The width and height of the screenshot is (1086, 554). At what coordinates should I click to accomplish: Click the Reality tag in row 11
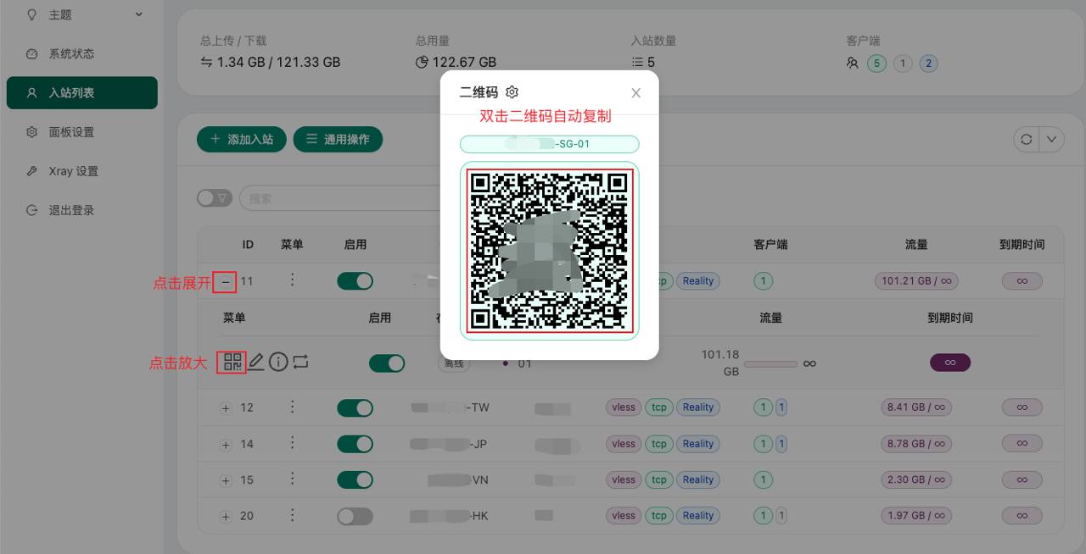698,280
